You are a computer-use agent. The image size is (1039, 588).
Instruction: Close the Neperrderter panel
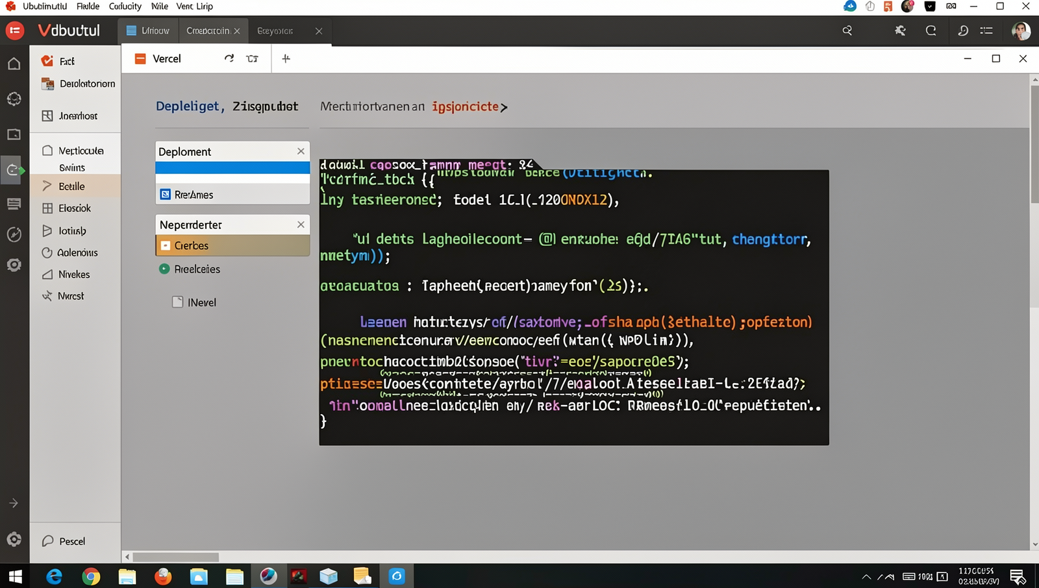tap(301, 225)
